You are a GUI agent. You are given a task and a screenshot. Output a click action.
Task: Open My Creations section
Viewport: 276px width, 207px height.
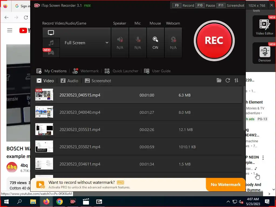point(51,71)
